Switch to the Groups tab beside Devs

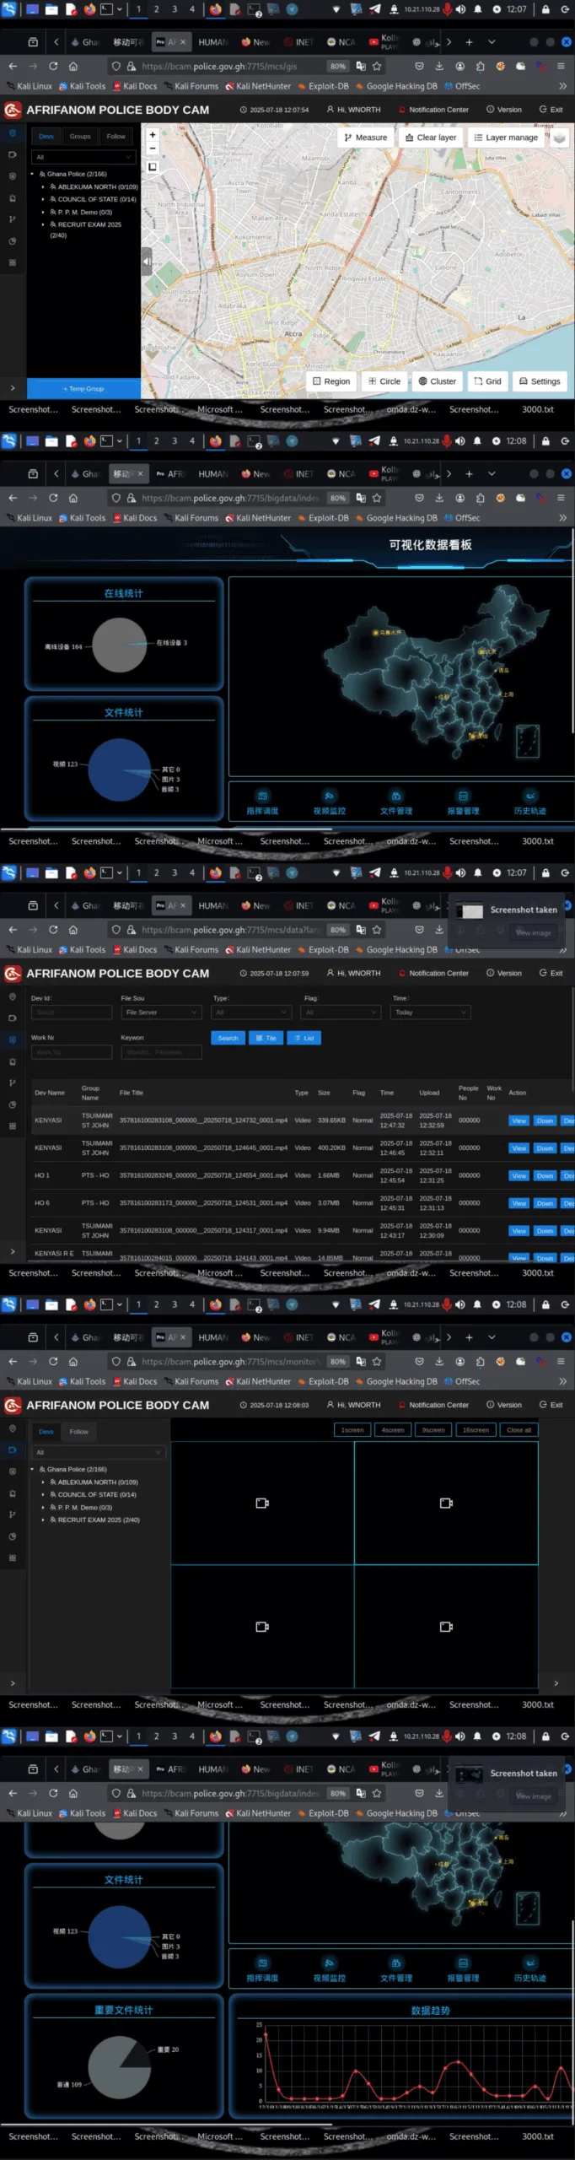80,136
